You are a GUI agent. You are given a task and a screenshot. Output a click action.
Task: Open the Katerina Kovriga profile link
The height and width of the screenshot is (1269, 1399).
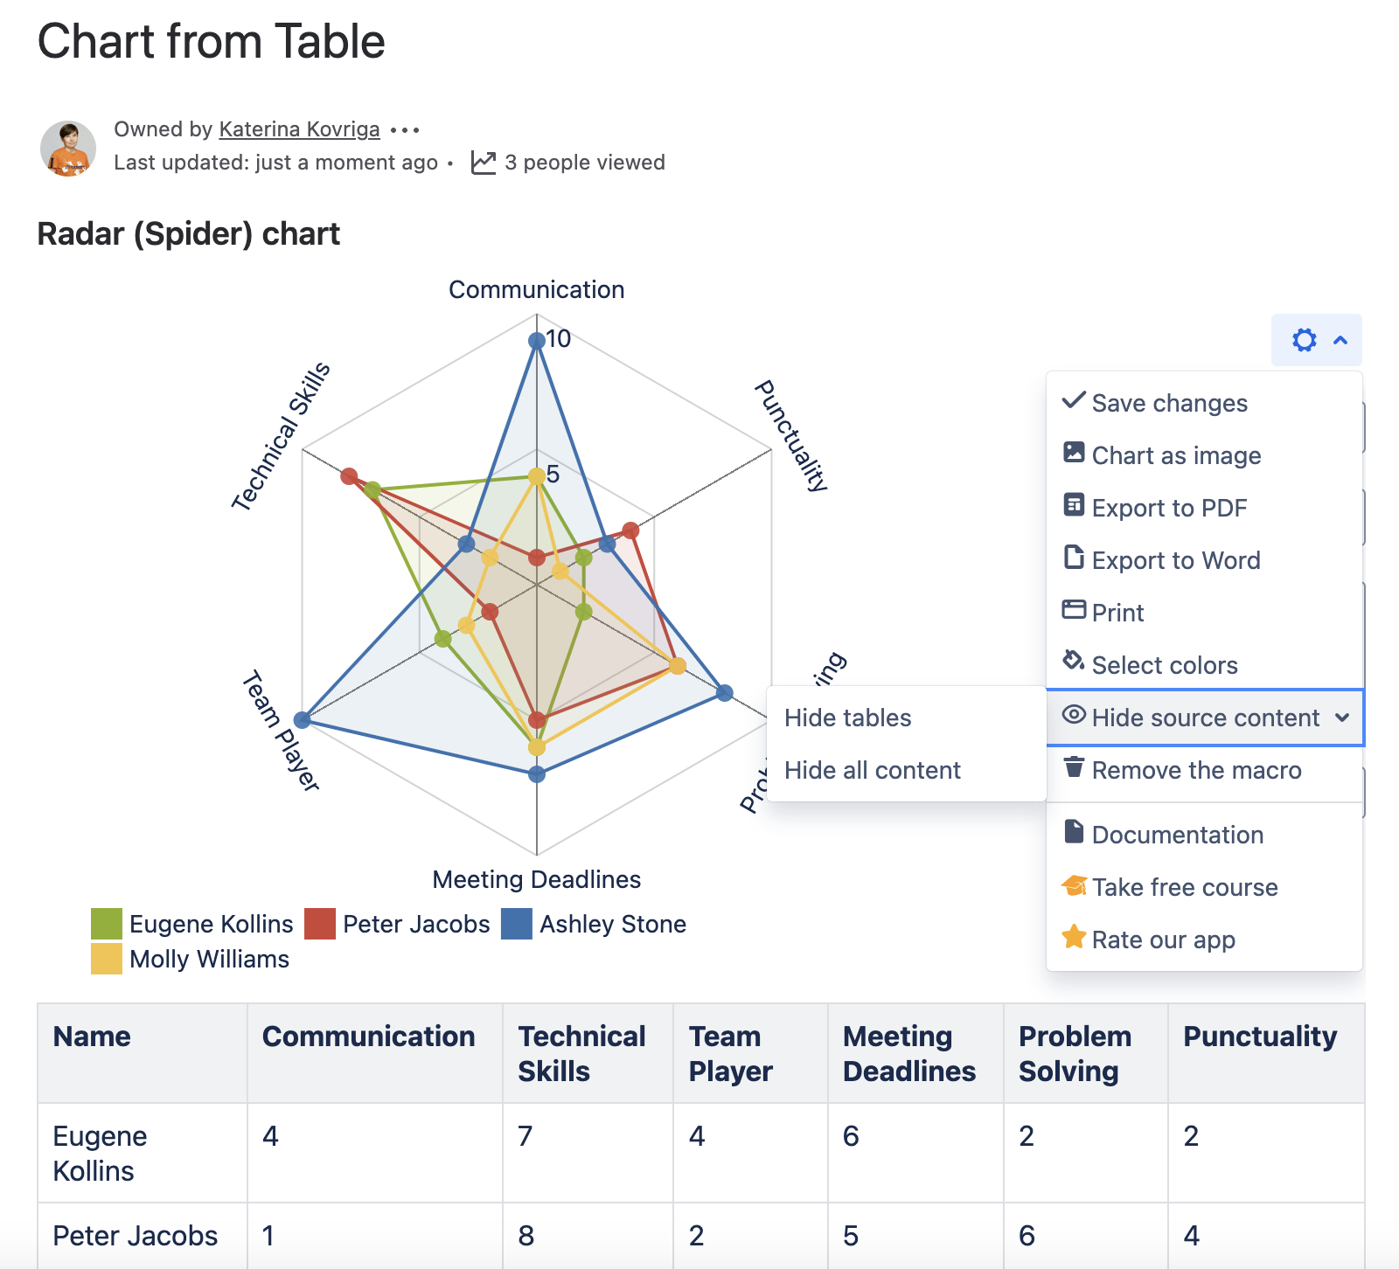(299, 129)
